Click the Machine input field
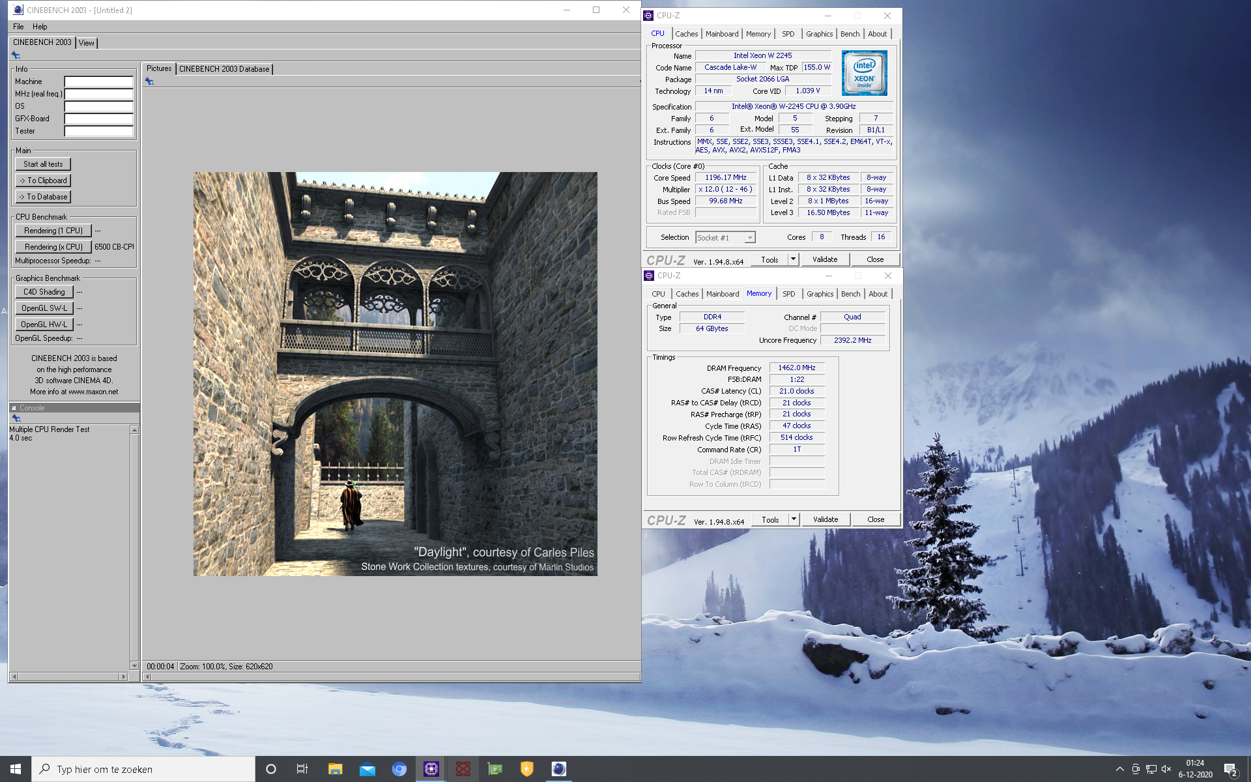The image size is (1251, 782). click(x=98, y=81)
